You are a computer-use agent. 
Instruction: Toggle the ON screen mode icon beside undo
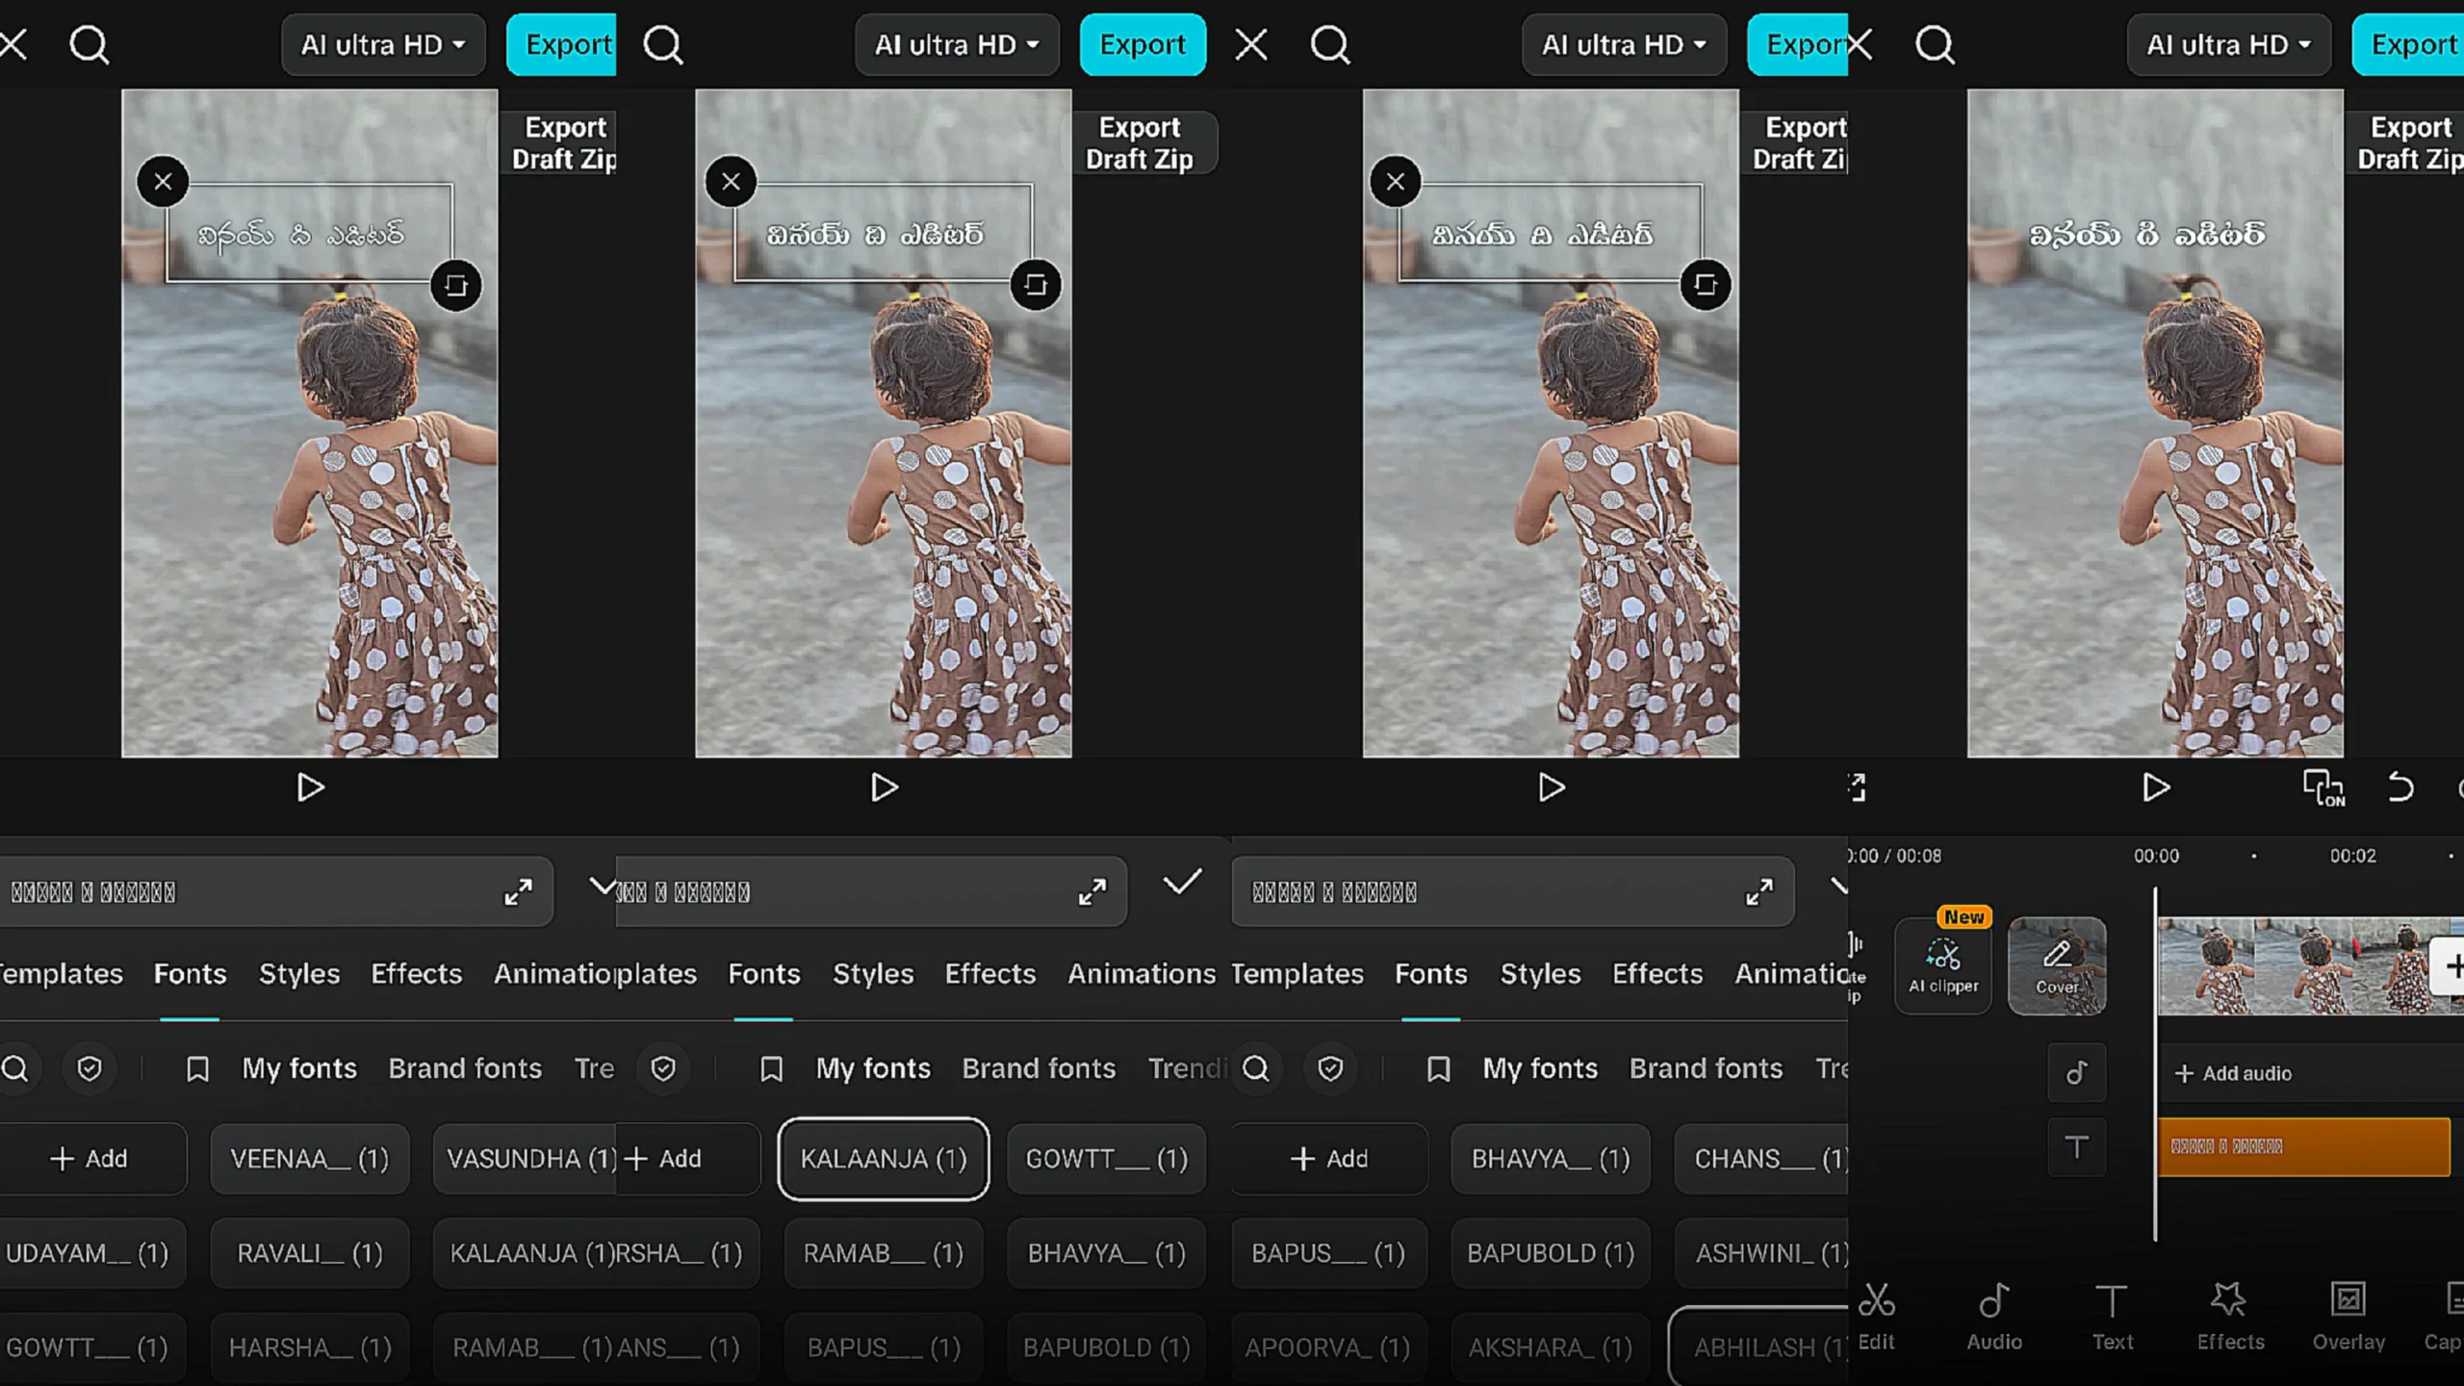coord(2323,788)
